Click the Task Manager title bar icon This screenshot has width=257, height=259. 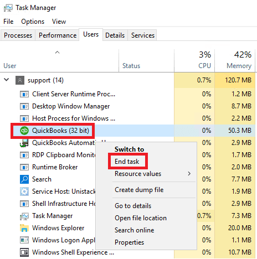pyautogui.click(x=8, y=8)
